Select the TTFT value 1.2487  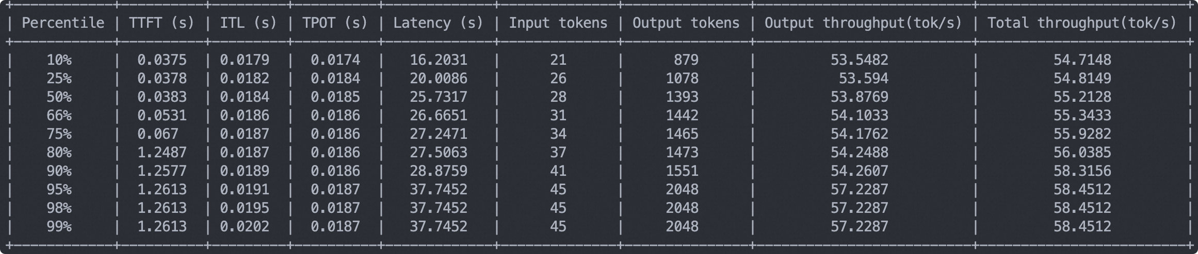coord(162,153)
